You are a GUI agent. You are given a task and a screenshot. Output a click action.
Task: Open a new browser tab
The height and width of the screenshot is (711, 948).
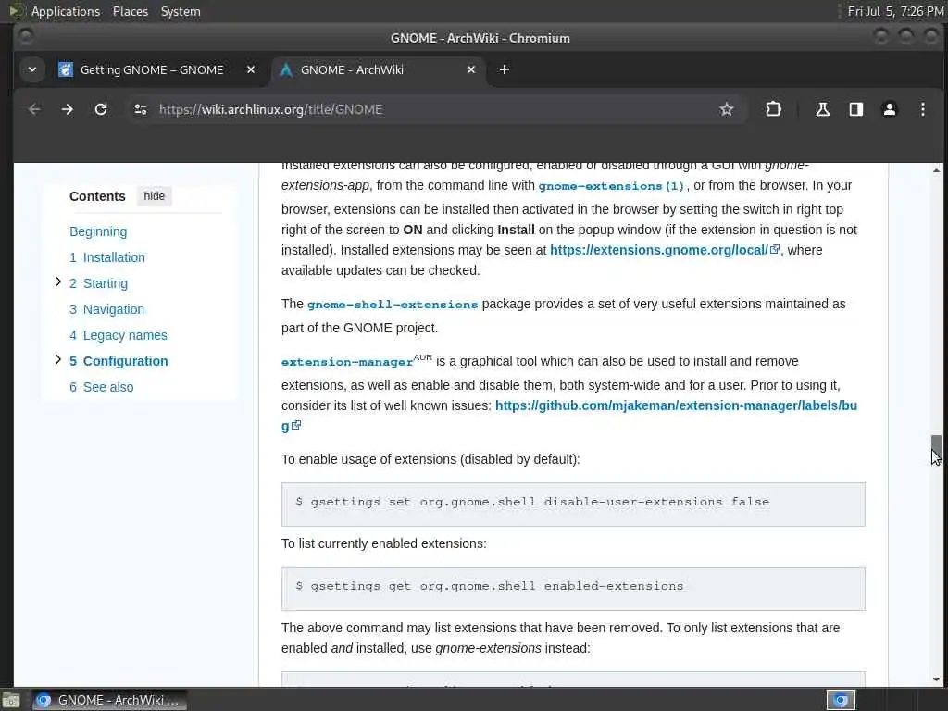click(505, 69)
